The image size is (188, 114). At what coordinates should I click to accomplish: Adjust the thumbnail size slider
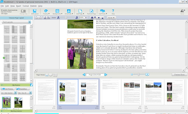pyautogui.click(x=138, y=74)
